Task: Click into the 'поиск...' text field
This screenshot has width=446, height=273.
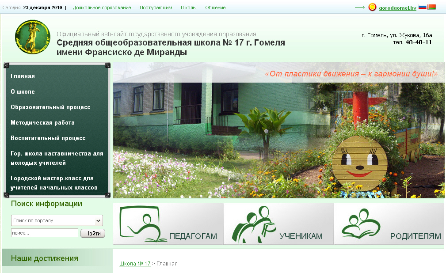Action: click(x=44, y=233)
